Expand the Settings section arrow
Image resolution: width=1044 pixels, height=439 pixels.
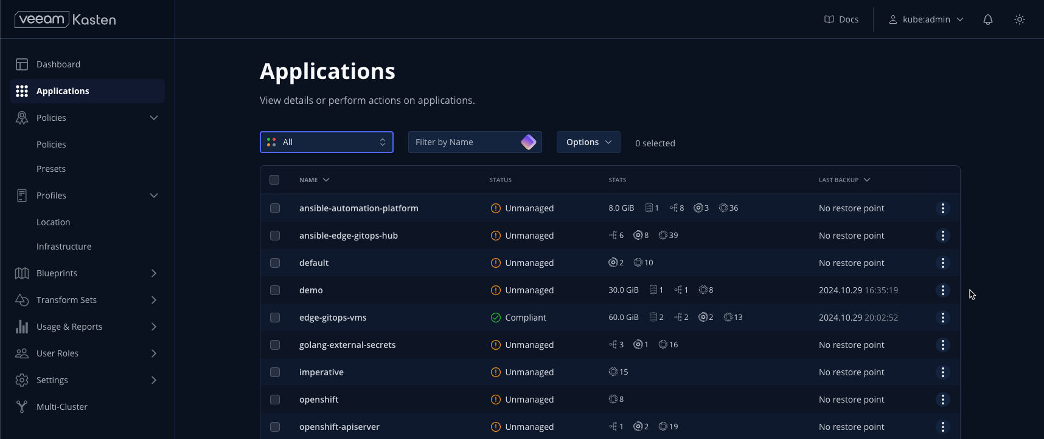click(x=154, y=380)
